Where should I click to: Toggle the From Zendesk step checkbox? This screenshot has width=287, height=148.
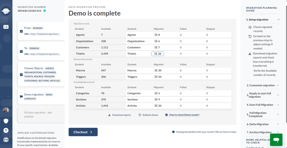click(21, 31)
